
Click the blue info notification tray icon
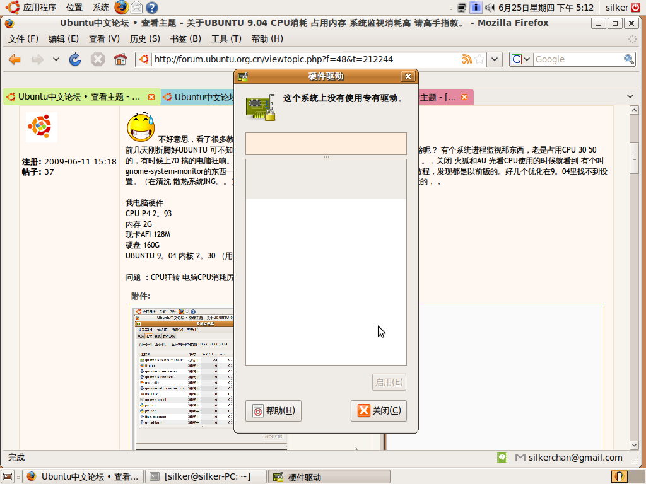tap(476, 8)
